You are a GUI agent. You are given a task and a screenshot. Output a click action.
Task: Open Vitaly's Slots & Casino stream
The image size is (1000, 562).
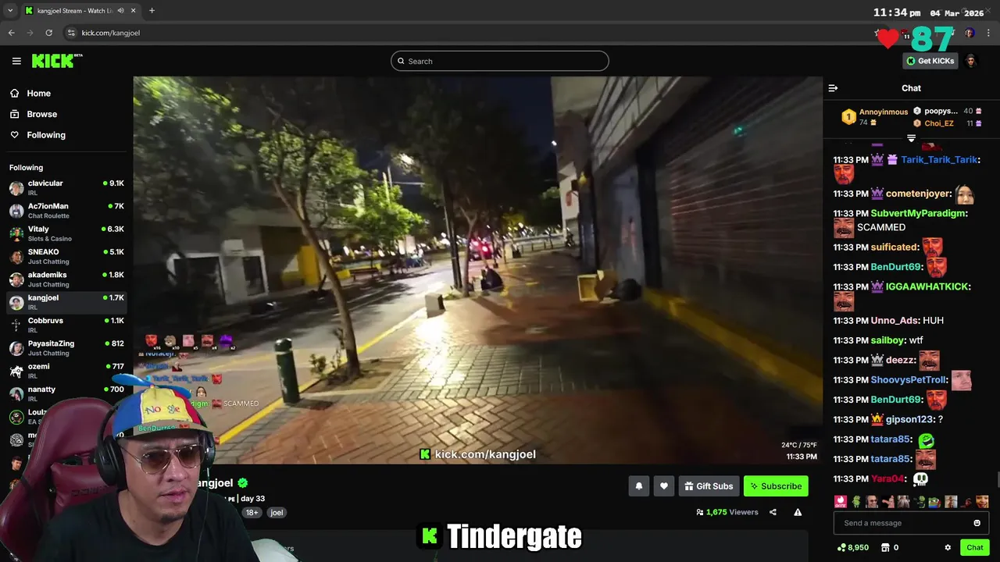[x=66, y=233]
